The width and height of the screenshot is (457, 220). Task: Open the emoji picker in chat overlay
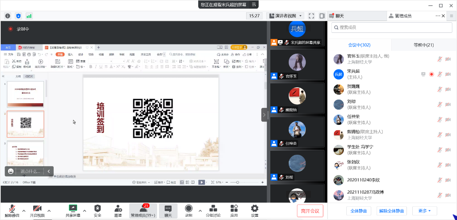click(x=11, y=171)
